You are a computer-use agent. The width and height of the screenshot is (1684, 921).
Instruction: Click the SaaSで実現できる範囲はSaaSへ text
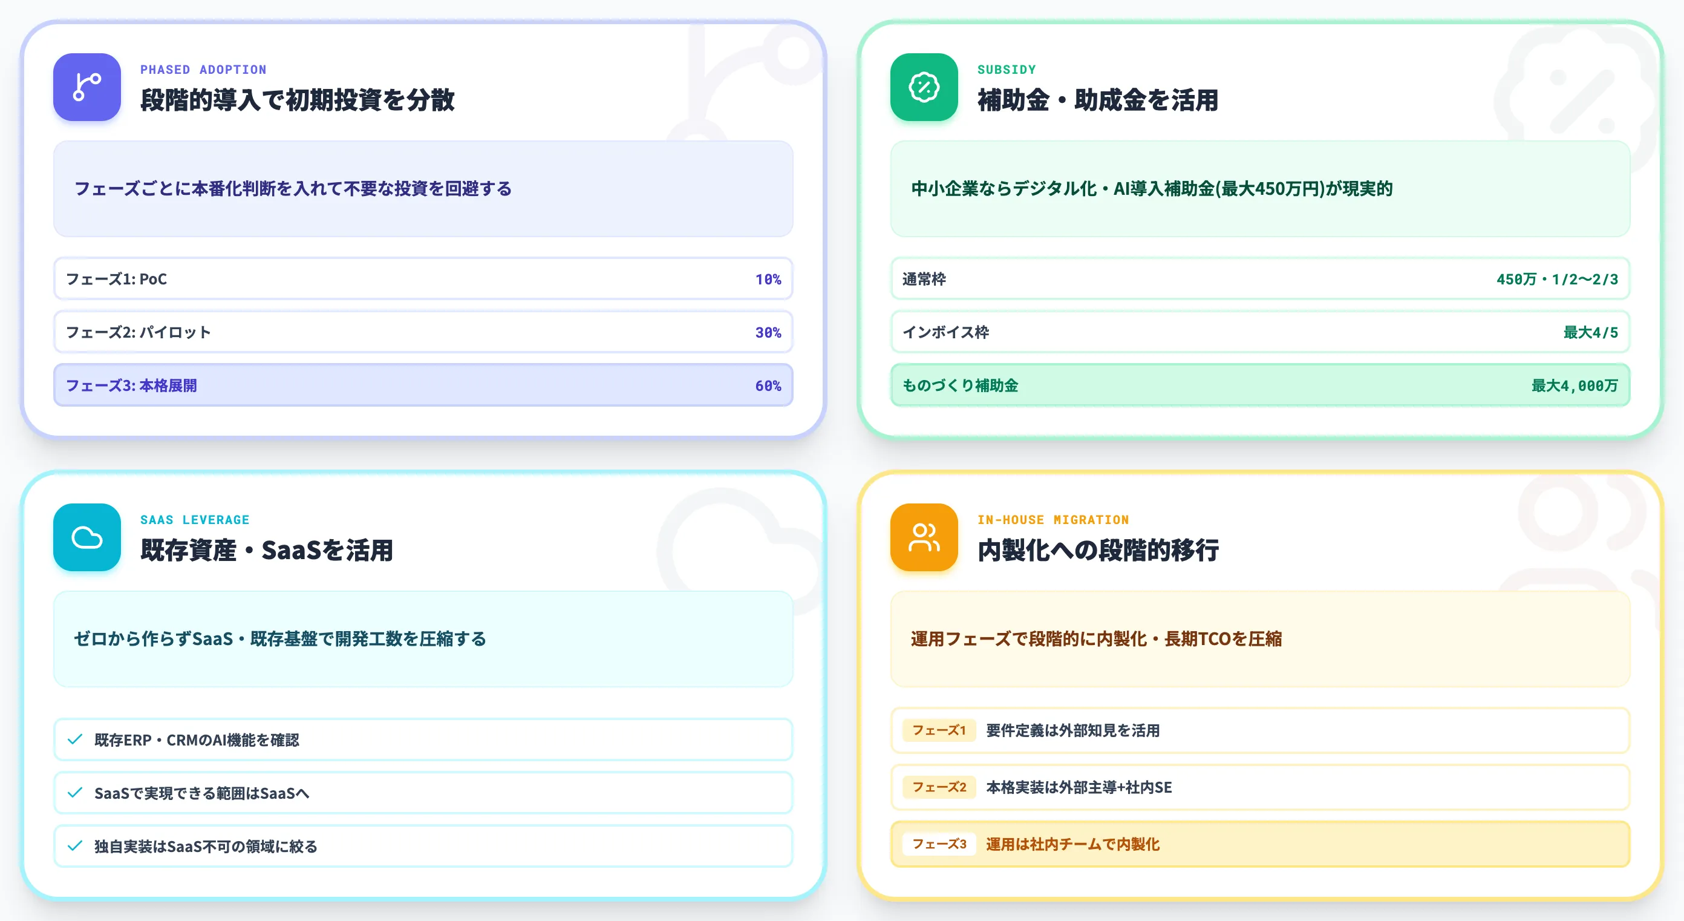pos(202,793)
